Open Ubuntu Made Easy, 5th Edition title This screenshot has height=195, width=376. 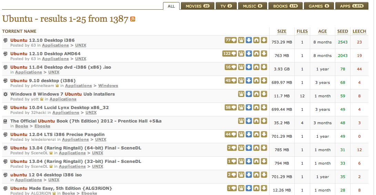point(61,188)
